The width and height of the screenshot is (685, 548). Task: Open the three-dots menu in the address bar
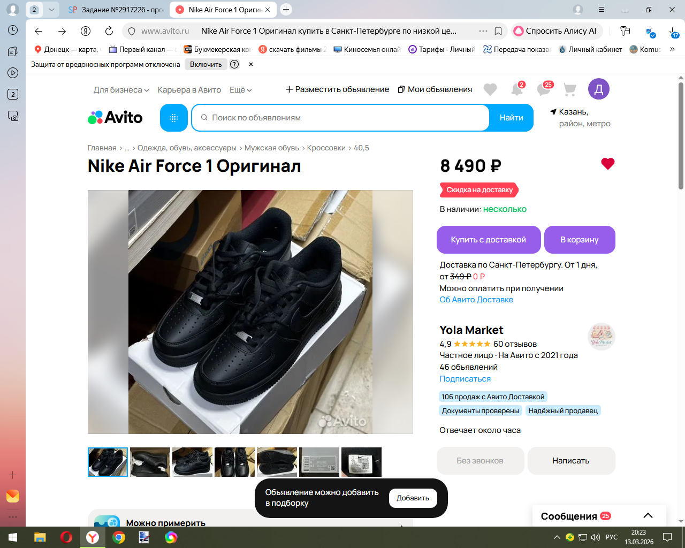coord(483,31)
